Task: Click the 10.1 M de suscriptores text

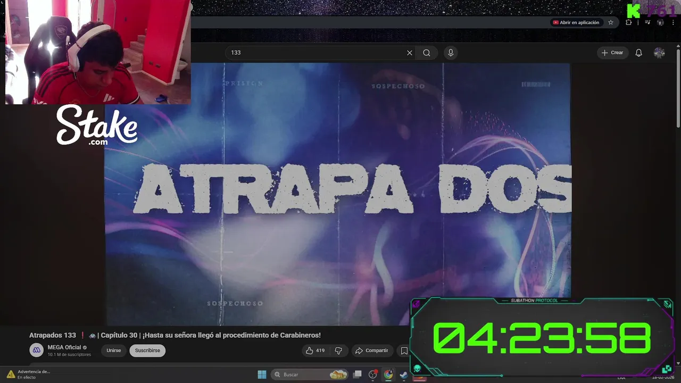Action: (69, 355)
